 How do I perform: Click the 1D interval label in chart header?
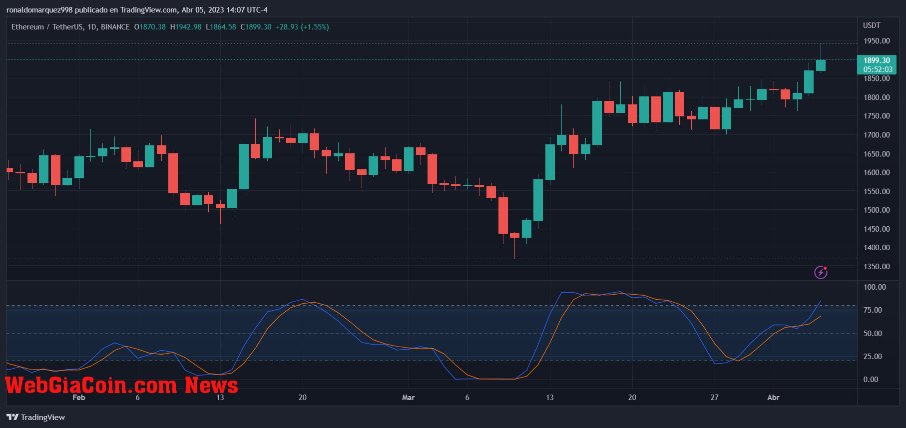(x=92, y=27)
